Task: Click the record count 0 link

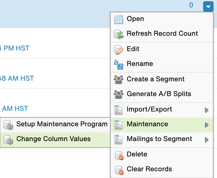Action: click(x=191, y=5)
